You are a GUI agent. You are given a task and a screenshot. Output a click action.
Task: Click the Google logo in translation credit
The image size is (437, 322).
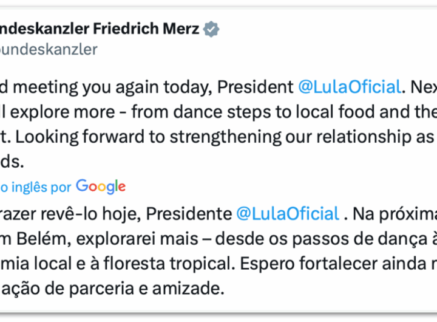coord(101,187)
